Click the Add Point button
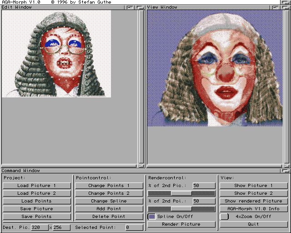 109,209
